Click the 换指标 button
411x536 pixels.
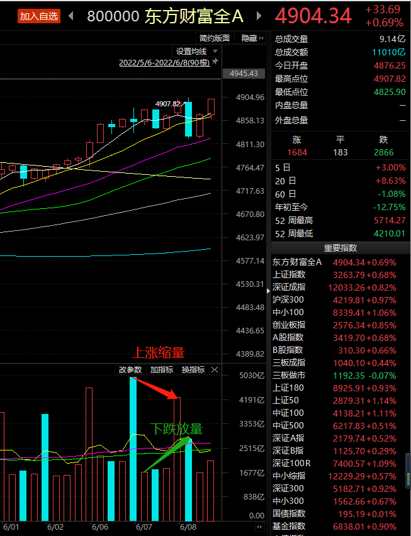point(193,370)
